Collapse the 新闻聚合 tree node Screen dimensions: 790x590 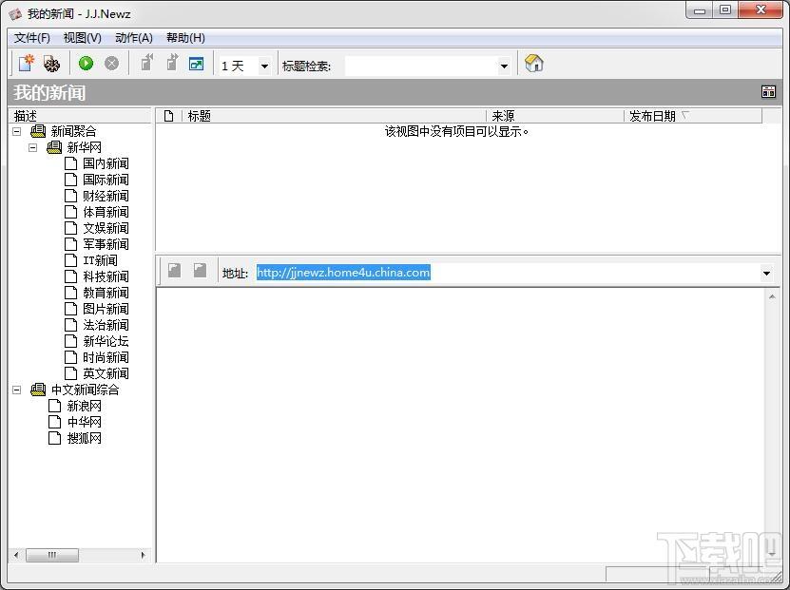tap(16, 131)
